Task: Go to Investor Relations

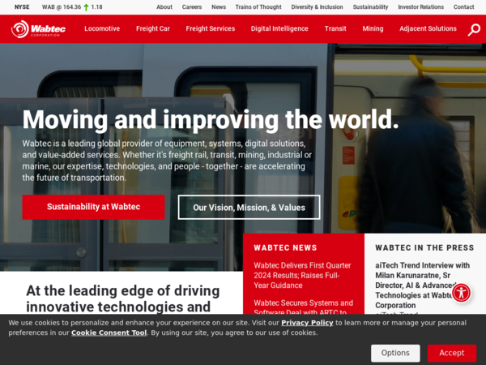Action: (421, 6)
